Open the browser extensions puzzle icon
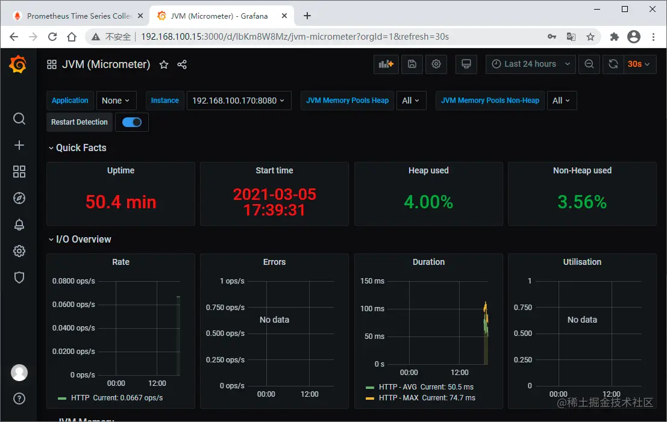This screenshot has height=422, width=667. (x=614, y=37)
